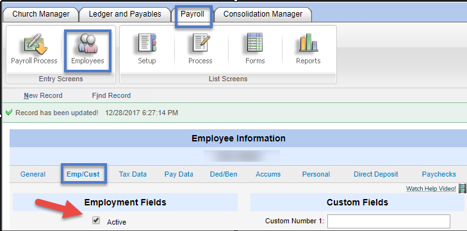The width and height of the screenshot is (467, 231).
Task: Click the Watch Help Video link
Action: [x=431, y=189]
